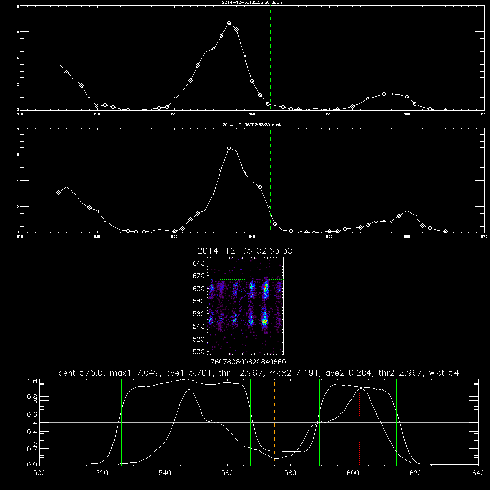Viewport: 490px width, 490px height.
Task: Click the highest peak marker on dawn curve
Action: click(x=229, y=23)
